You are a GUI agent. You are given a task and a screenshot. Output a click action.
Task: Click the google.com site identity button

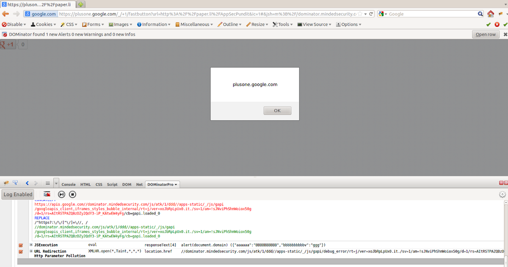[x=40, y=14]
